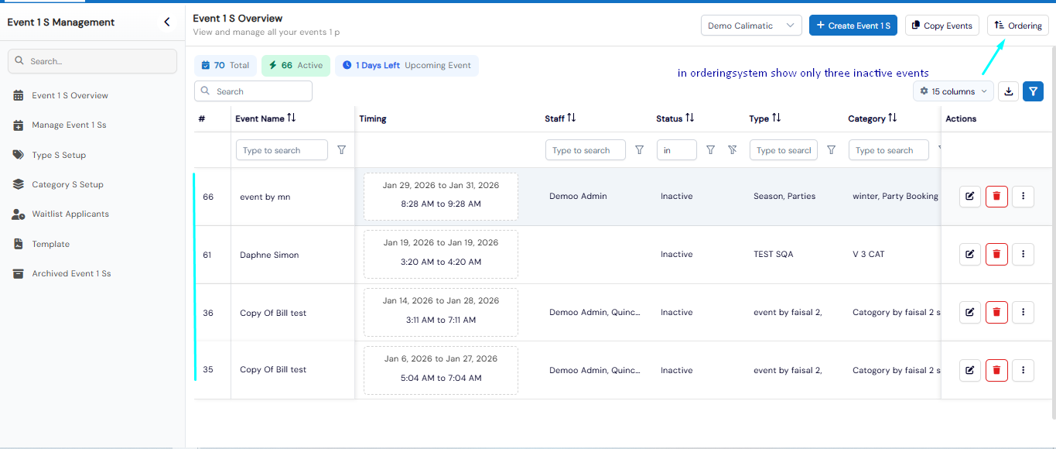Open Manage Event 1 Ss menu item

tap(69, 125)
